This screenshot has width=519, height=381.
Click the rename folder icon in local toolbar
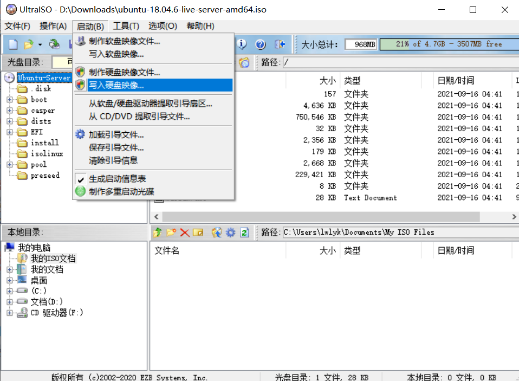click(x=198, y=233)
